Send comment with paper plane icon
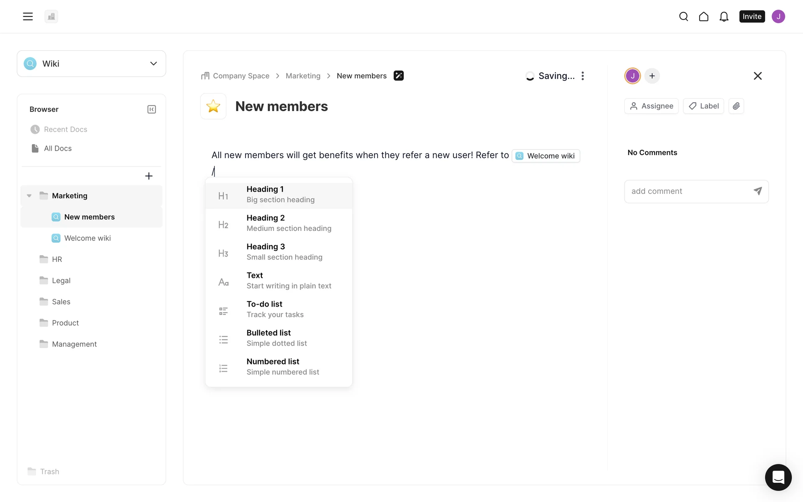This screenshot has width=803, height=502. [x=757, y=191]
